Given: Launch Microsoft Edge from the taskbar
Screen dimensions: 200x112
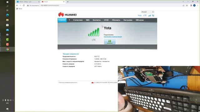Looking at the screenshot, I should [x=7, y=15].
